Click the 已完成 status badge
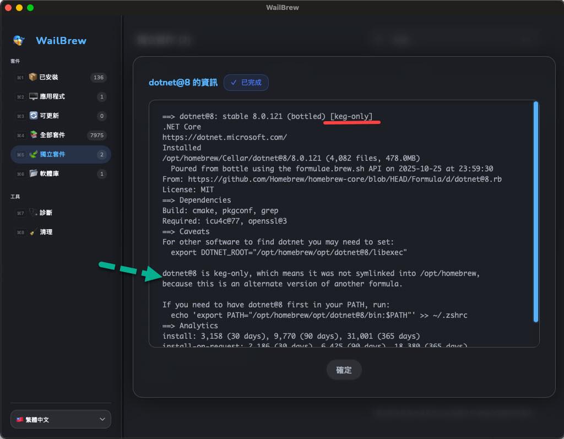The width and height of the screenshot is (564, 439). (246, 83)
